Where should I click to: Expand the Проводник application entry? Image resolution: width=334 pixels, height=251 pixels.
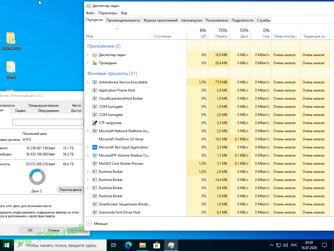click(x=88, y=63)
